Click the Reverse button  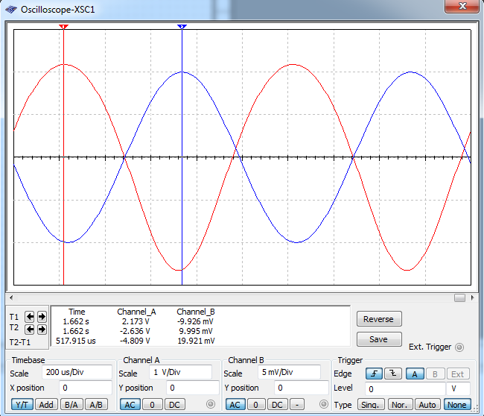tap(379, 319)
